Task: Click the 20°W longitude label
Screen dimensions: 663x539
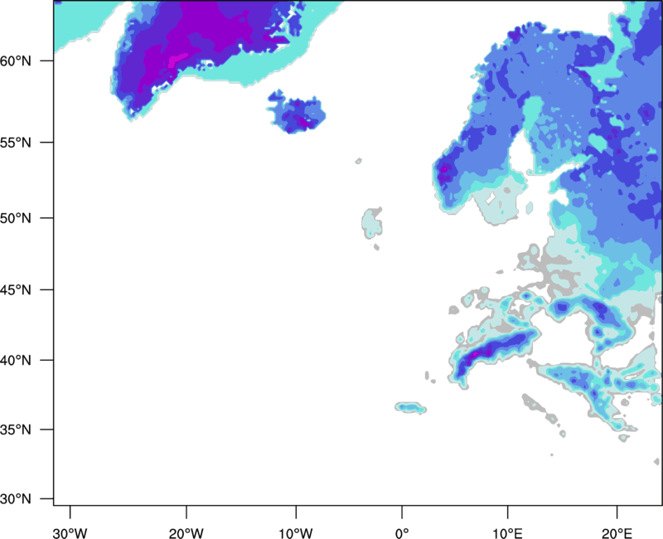Action: [186, 533]
